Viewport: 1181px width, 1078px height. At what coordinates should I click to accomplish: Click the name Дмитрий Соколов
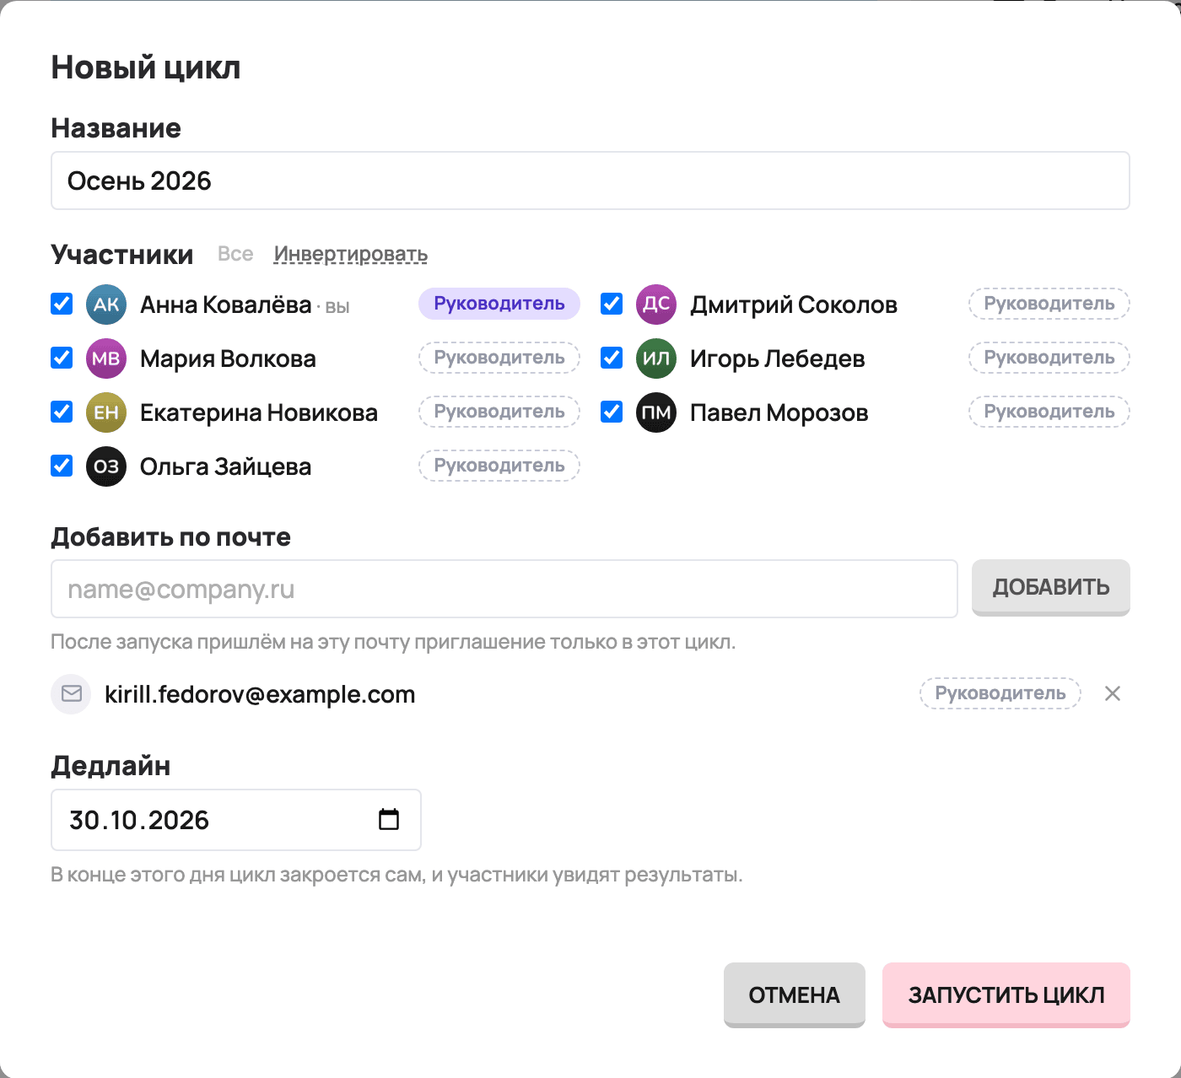tap(794, 305)
